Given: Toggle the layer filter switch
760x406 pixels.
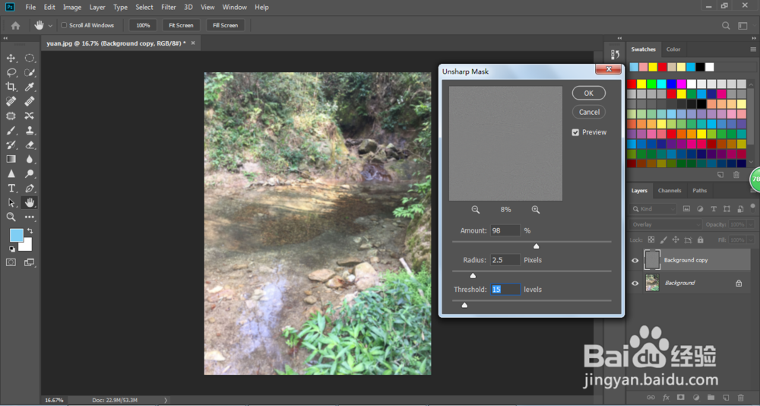Looking at the screenshot, I should pyautogui.click(x=752, y=207).
